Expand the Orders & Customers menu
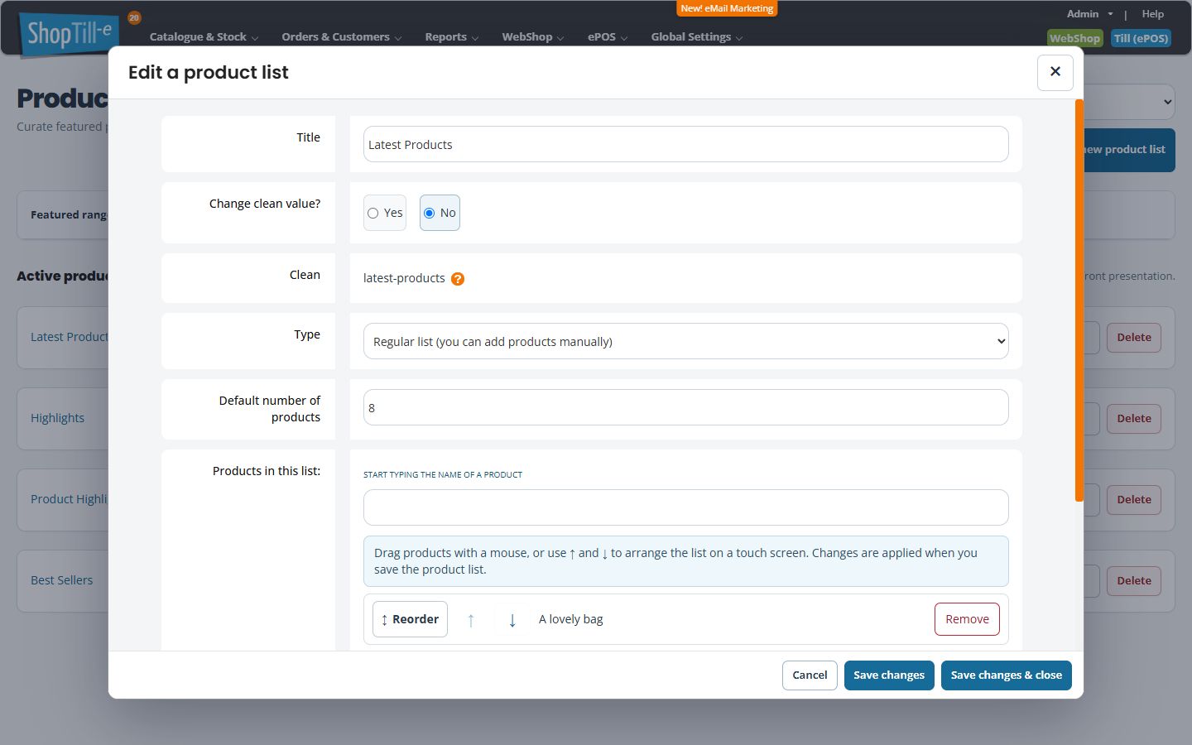The image size is (1192, 745). 341,37
